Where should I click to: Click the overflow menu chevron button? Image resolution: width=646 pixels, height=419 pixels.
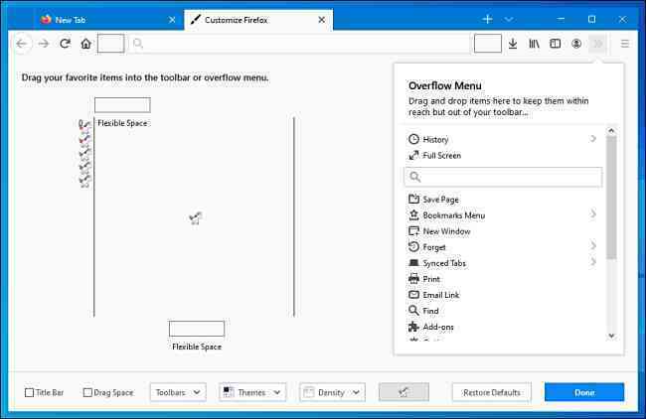[x=597, y=44]
